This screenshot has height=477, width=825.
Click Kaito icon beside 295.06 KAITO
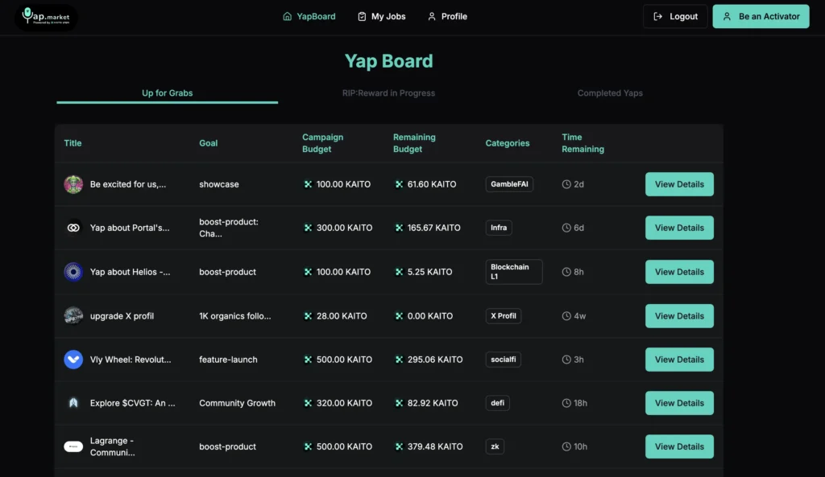click(399, 360)
